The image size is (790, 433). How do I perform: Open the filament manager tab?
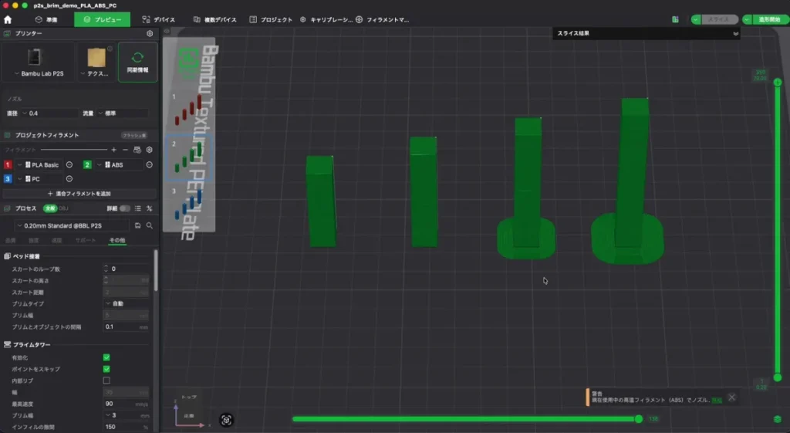(383, 19)
